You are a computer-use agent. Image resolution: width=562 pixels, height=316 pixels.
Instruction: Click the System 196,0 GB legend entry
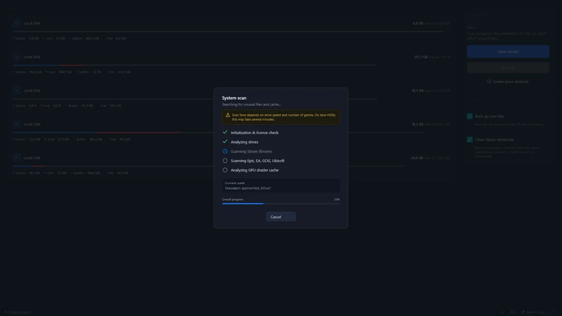pos(86,173)
